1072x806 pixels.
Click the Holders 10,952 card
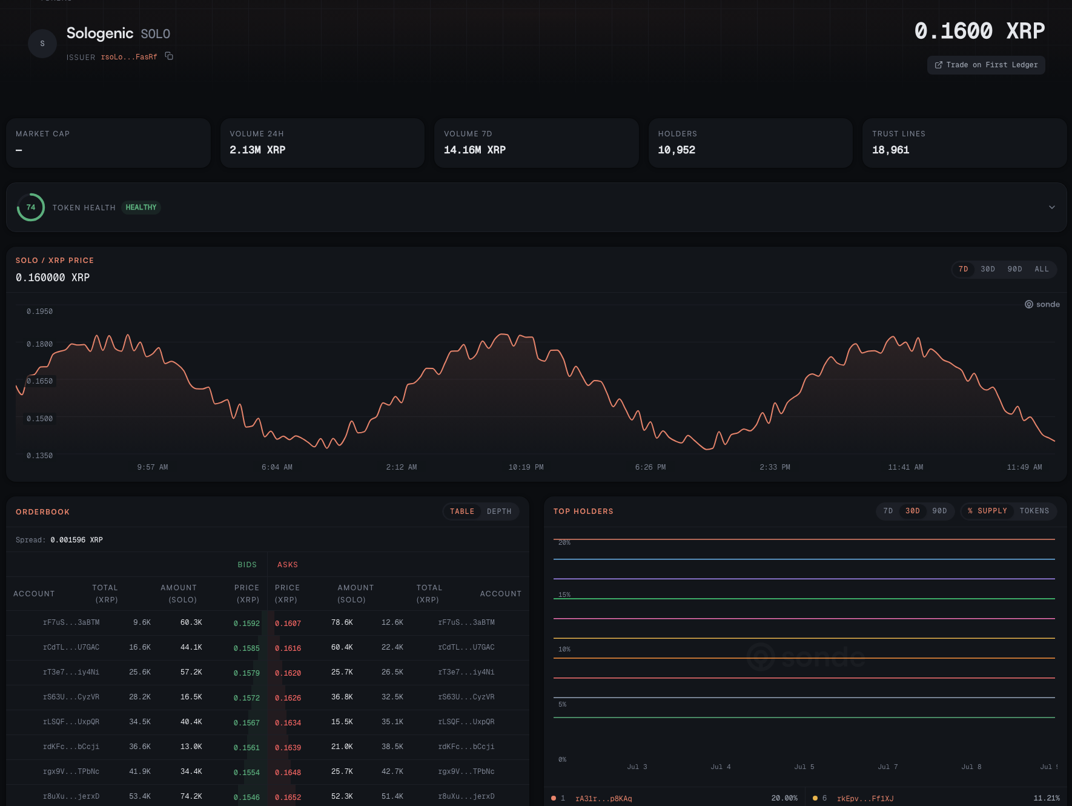[x=750, y=143]
